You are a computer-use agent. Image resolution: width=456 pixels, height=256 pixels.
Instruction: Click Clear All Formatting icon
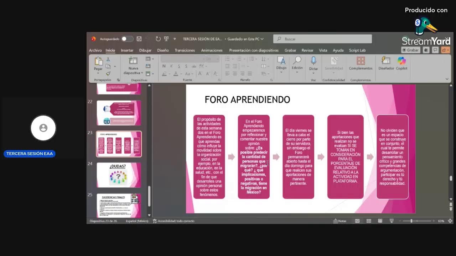coord(215,74)
